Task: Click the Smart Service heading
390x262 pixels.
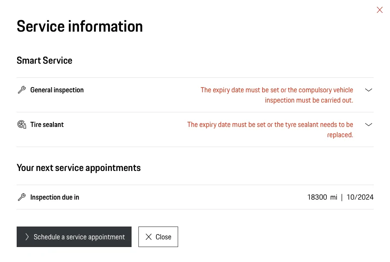Action: click(x=44, y=60)
